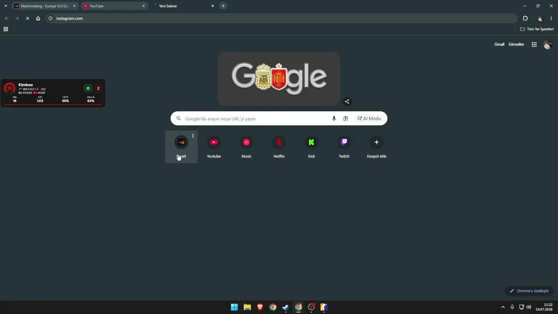The image size is (558, 314).
Task: Open the Youtube shortcut tile
Action: 214,147
